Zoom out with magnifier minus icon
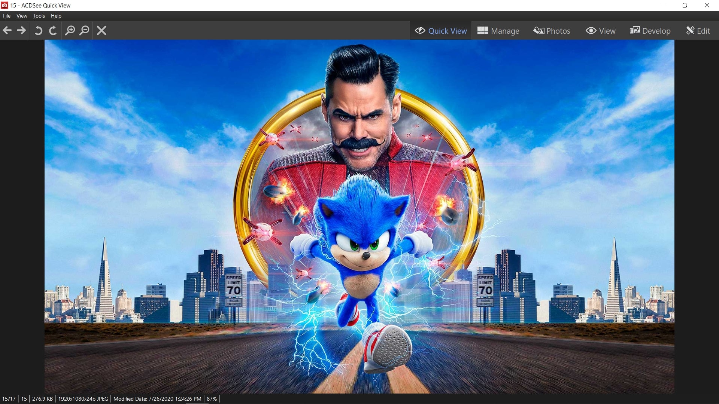 pyautogui.click(x=85, y=30)
